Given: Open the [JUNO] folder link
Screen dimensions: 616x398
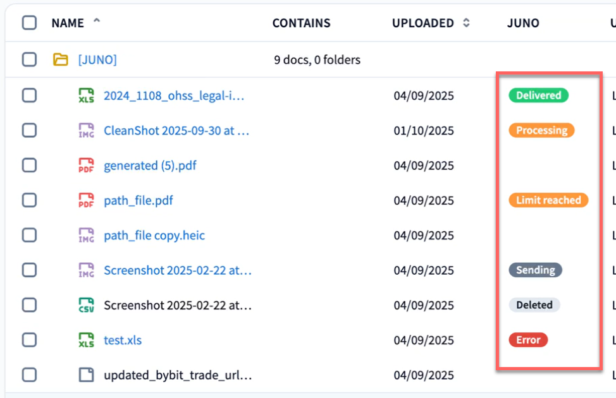Looking at the screenshot, I should coord(97,60).
